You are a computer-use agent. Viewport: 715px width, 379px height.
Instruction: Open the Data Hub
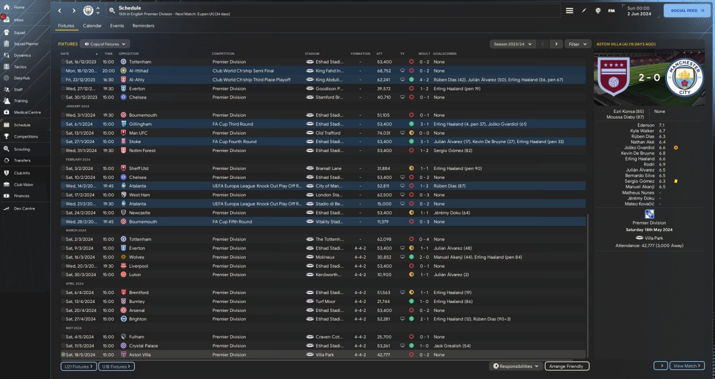click(x=21, y=78)
